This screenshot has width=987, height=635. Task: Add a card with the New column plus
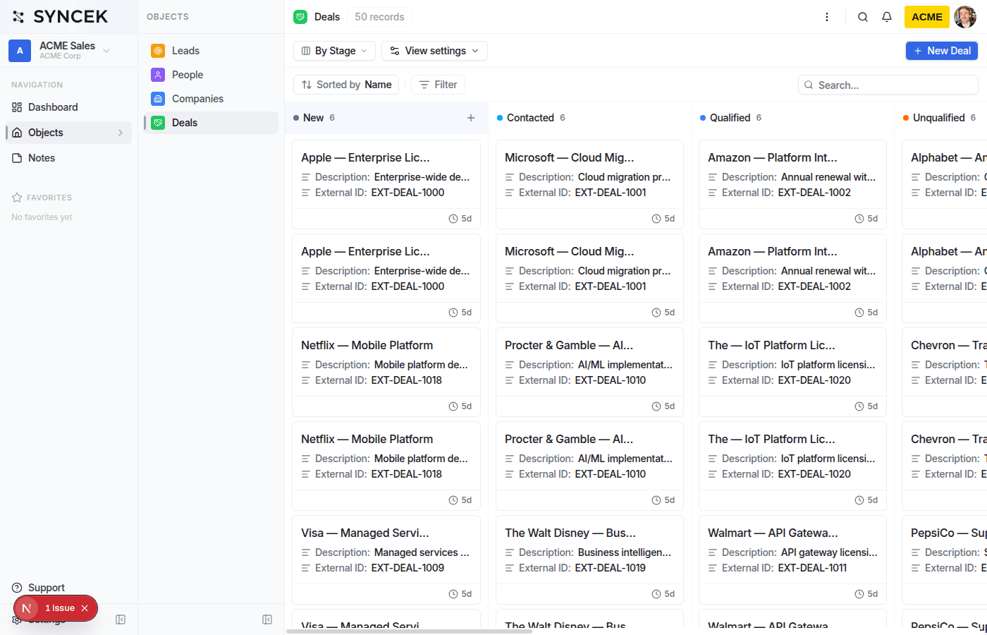pos(471,118)
